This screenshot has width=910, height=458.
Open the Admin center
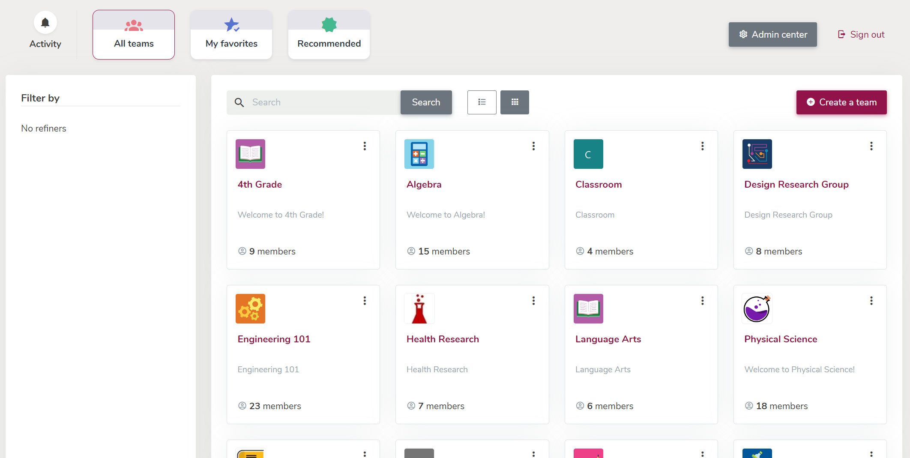pyautogui.click(x=773, y=34)
